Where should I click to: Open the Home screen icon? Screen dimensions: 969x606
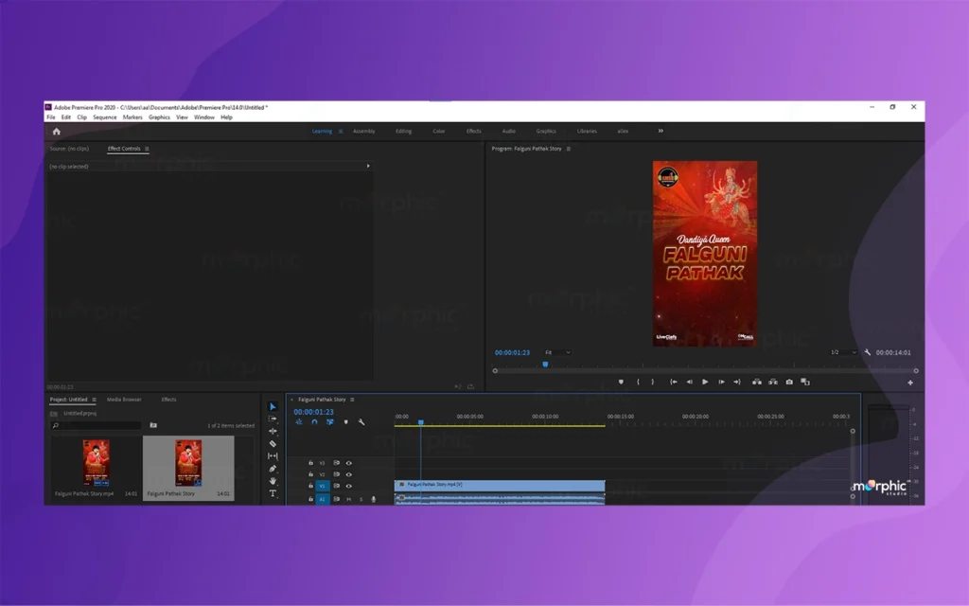pyautogui.click(x=56, y=131)
